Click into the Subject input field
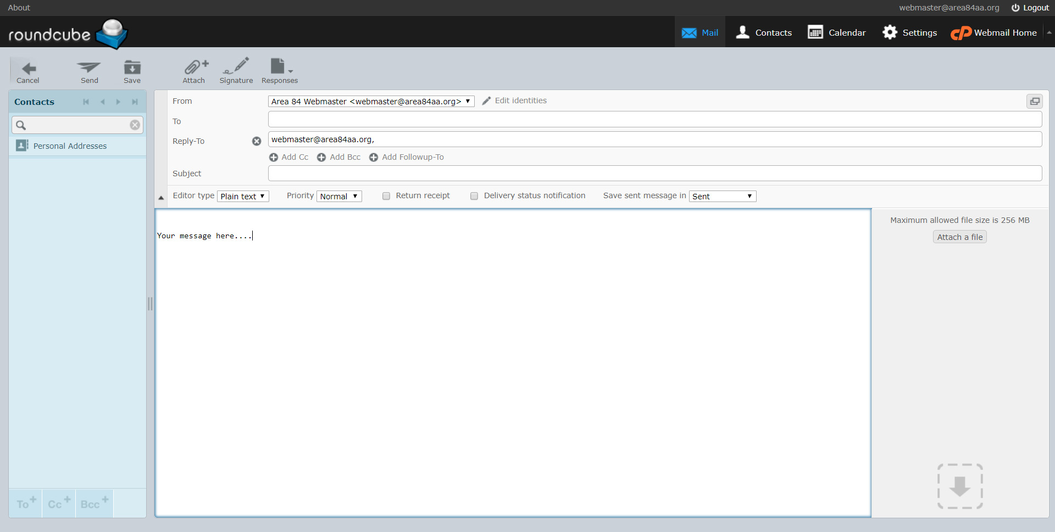The image size is (1055, 532). click(x=654, y=173)
